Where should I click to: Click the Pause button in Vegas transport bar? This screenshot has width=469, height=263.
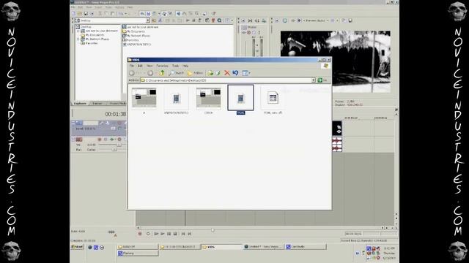(169, 234)
